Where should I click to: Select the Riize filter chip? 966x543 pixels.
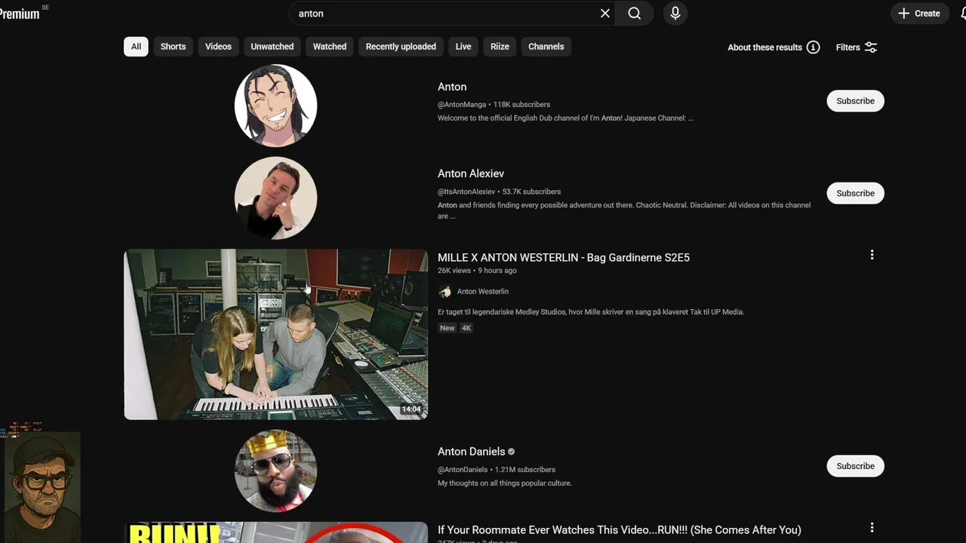(x=500, y=47)
